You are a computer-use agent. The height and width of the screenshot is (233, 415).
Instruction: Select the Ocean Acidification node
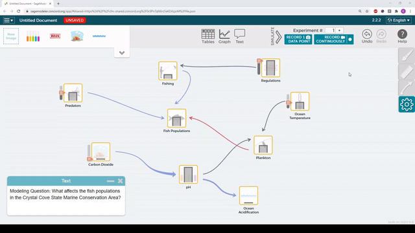pyautogui.click(x=248, y=195)
